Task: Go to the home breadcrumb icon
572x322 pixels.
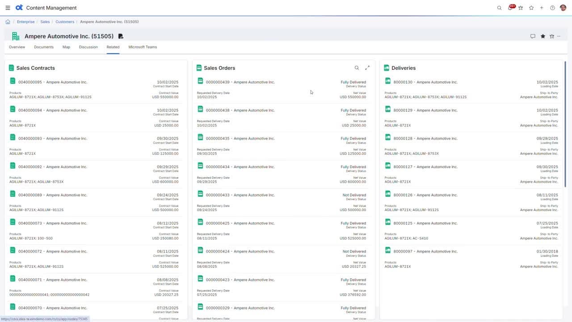Action: click(8, 21)
